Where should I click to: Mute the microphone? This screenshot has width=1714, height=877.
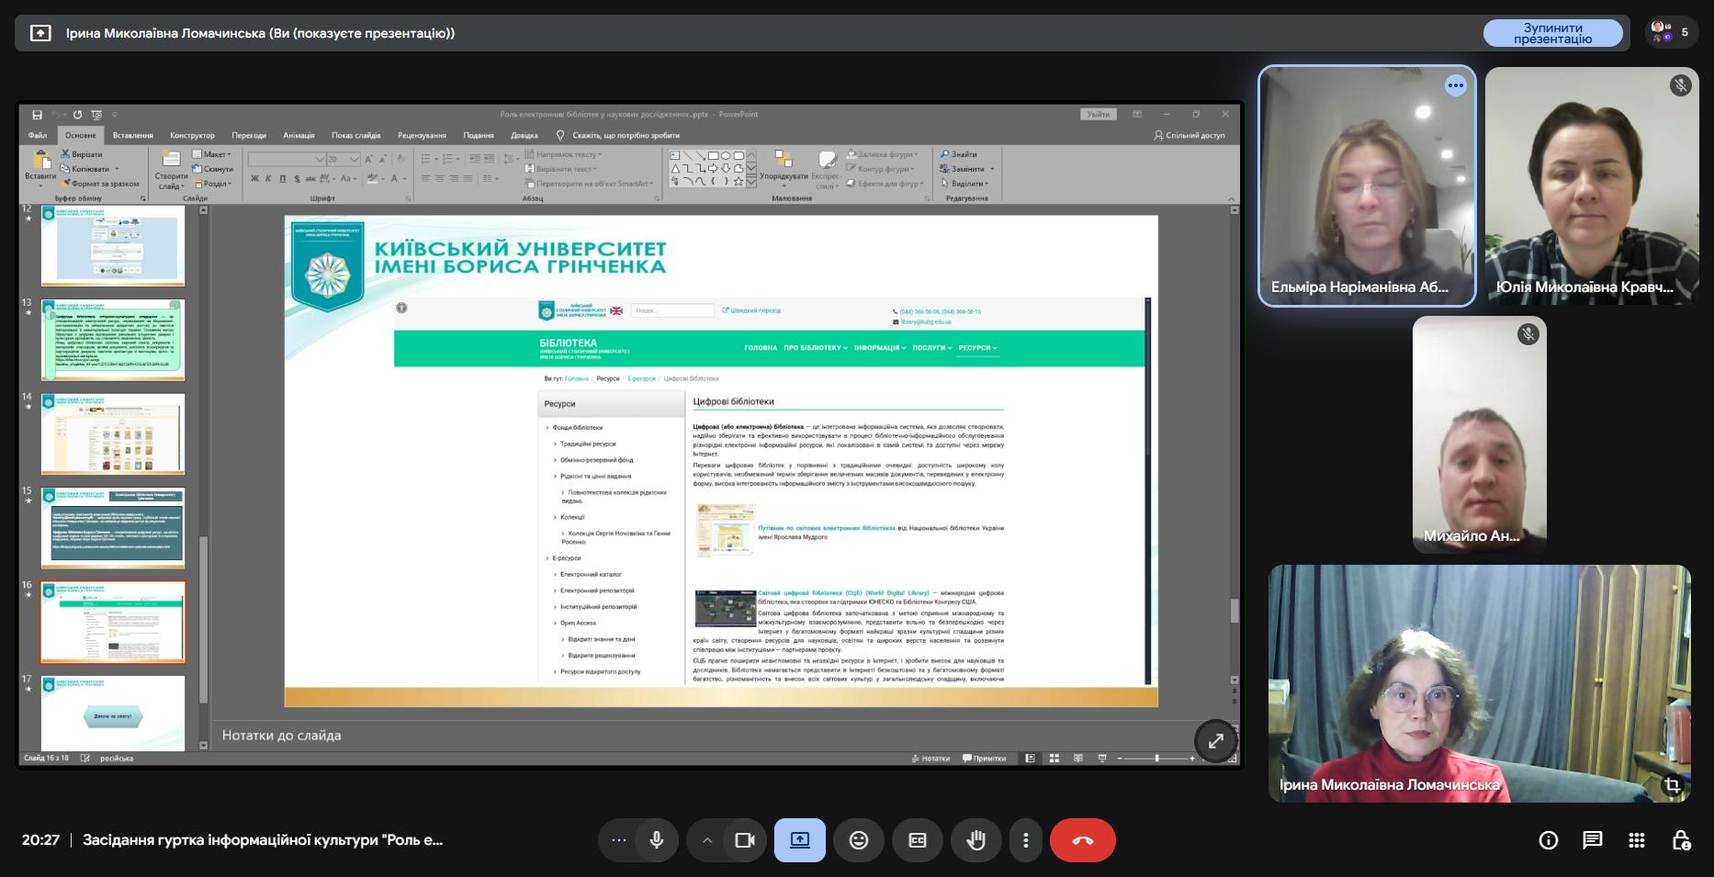point(656,840)
